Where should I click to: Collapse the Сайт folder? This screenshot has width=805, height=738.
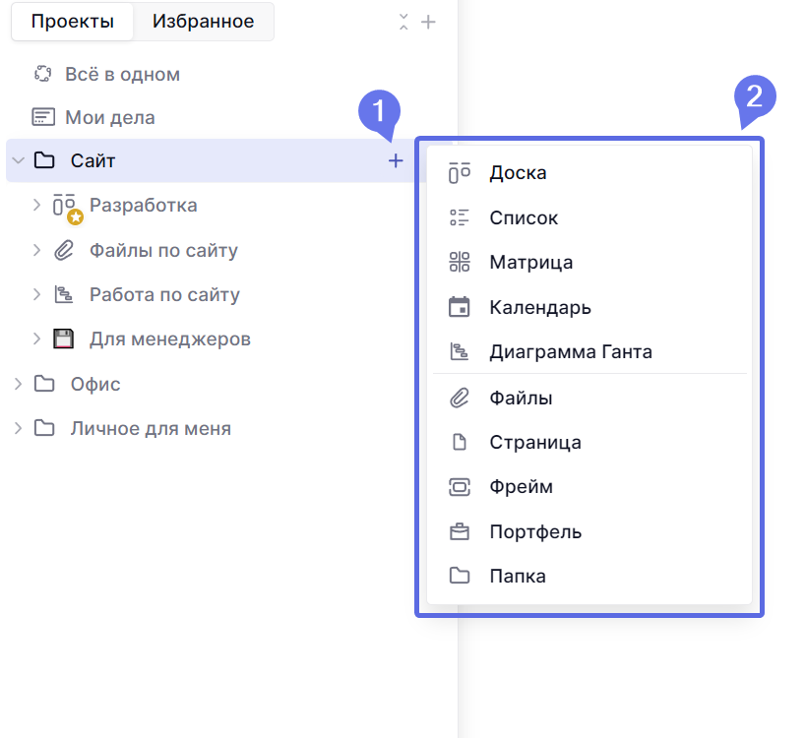(x=18, y=160)
